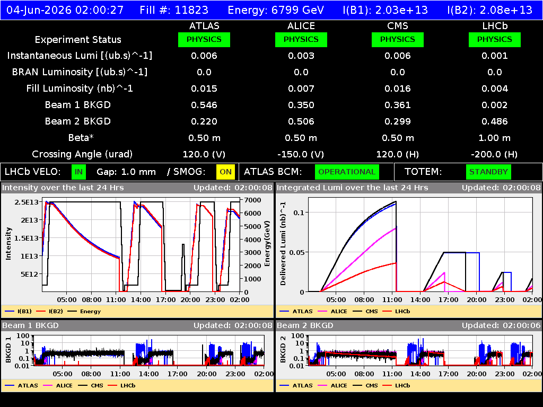
Task: Click the ALICE column header
Action: (x=301, y=26)
